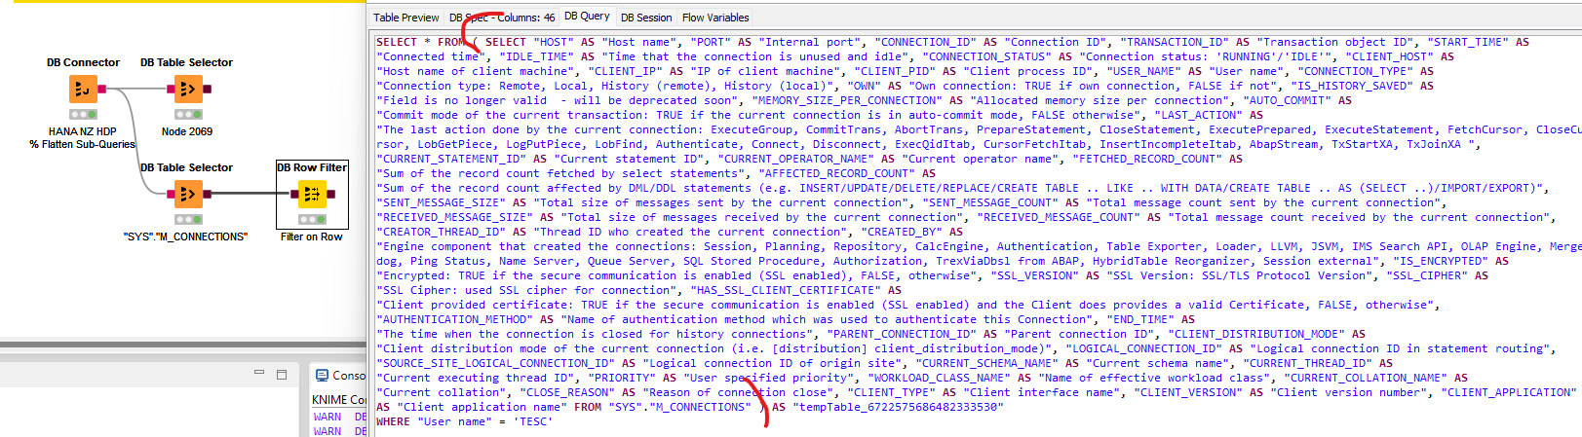Click the '% Flatten Sub-Queries' annotation

(x=82, y=144)
